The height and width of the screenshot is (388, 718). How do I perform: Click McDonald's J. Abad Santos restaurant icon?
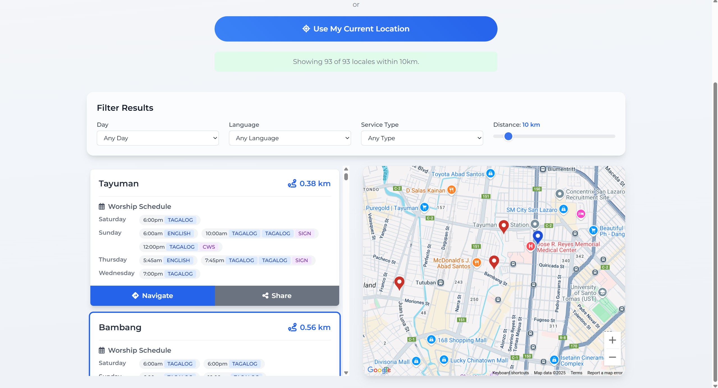tap(477, 263)
